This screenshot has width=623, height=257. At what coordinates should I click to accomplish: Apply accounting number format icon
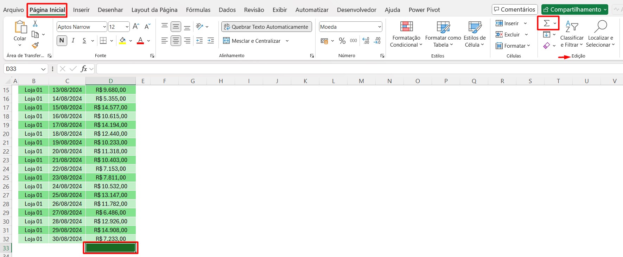(324, 41)
